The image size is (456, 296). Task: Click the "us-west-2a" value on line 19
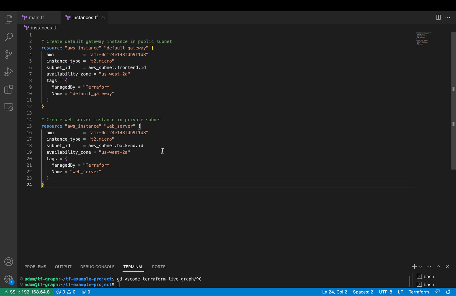click(114, 152)
